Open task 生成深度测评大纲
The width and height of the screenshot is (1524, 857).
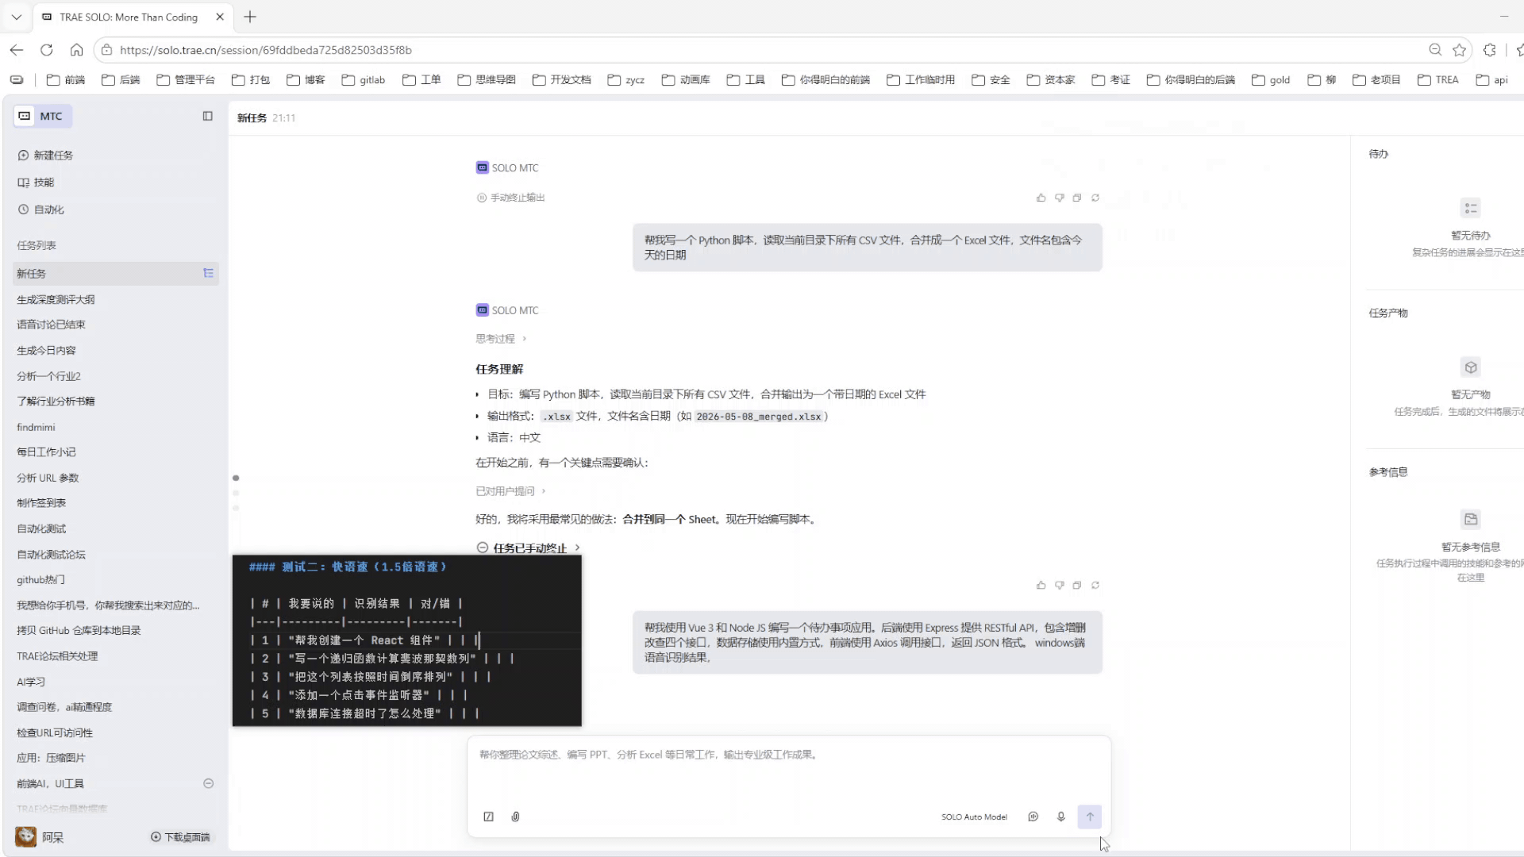click(x=56, y=299)
